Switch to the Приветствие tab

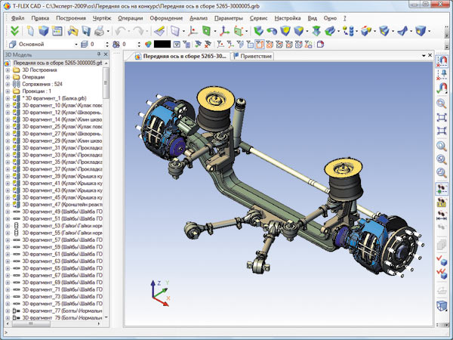tap(253, 56)
